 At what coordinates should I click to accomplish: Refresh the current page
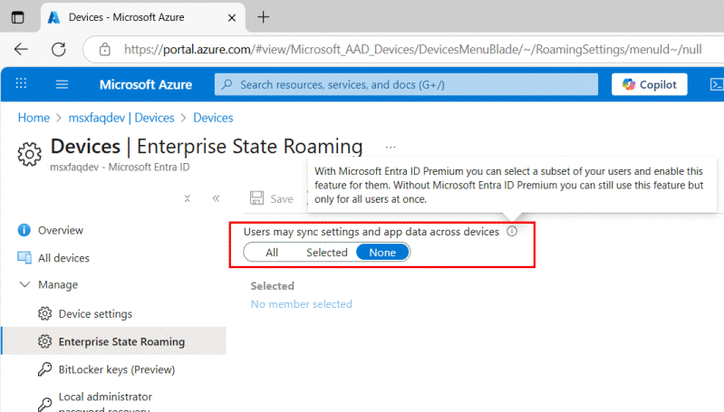click(59, 49)
